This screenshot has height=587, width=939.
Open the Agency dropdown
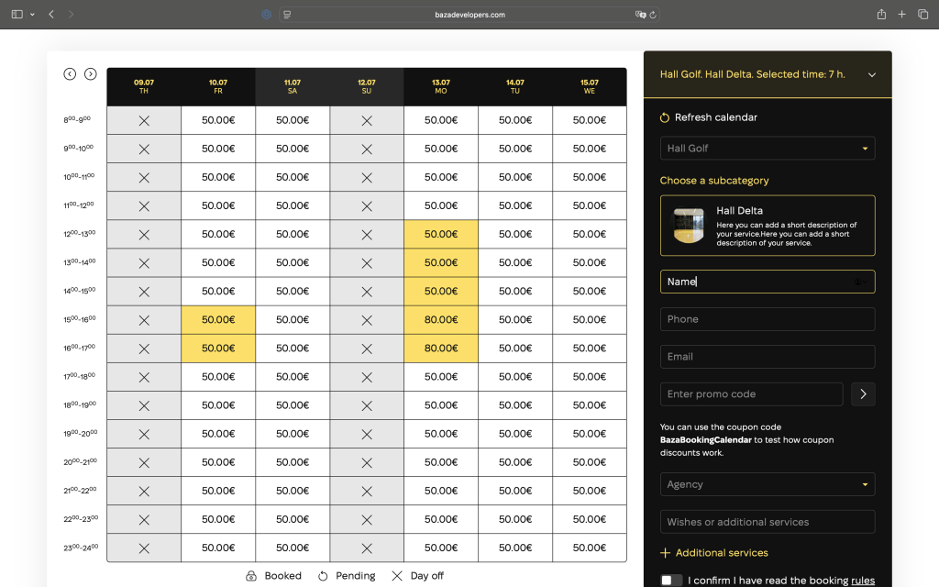click(x=768, y=484)
